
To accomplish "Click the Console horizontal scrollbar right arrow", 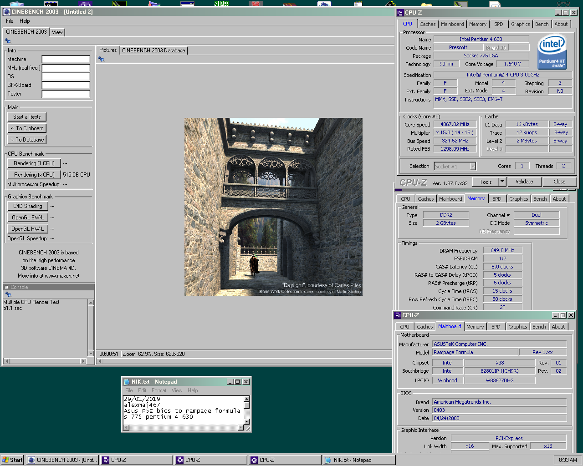I will tap(83, 361).
